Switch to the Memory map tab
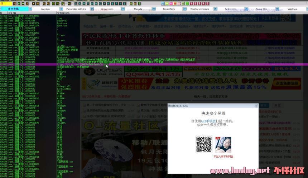 tap(107, 9)
